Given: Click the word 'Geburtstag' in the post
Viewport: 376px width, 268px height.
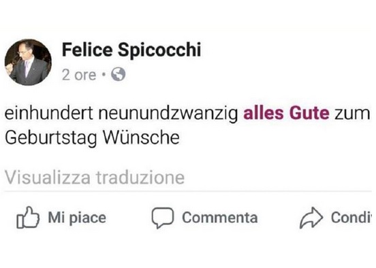Looking at the screenshot, I should point(51,139).
